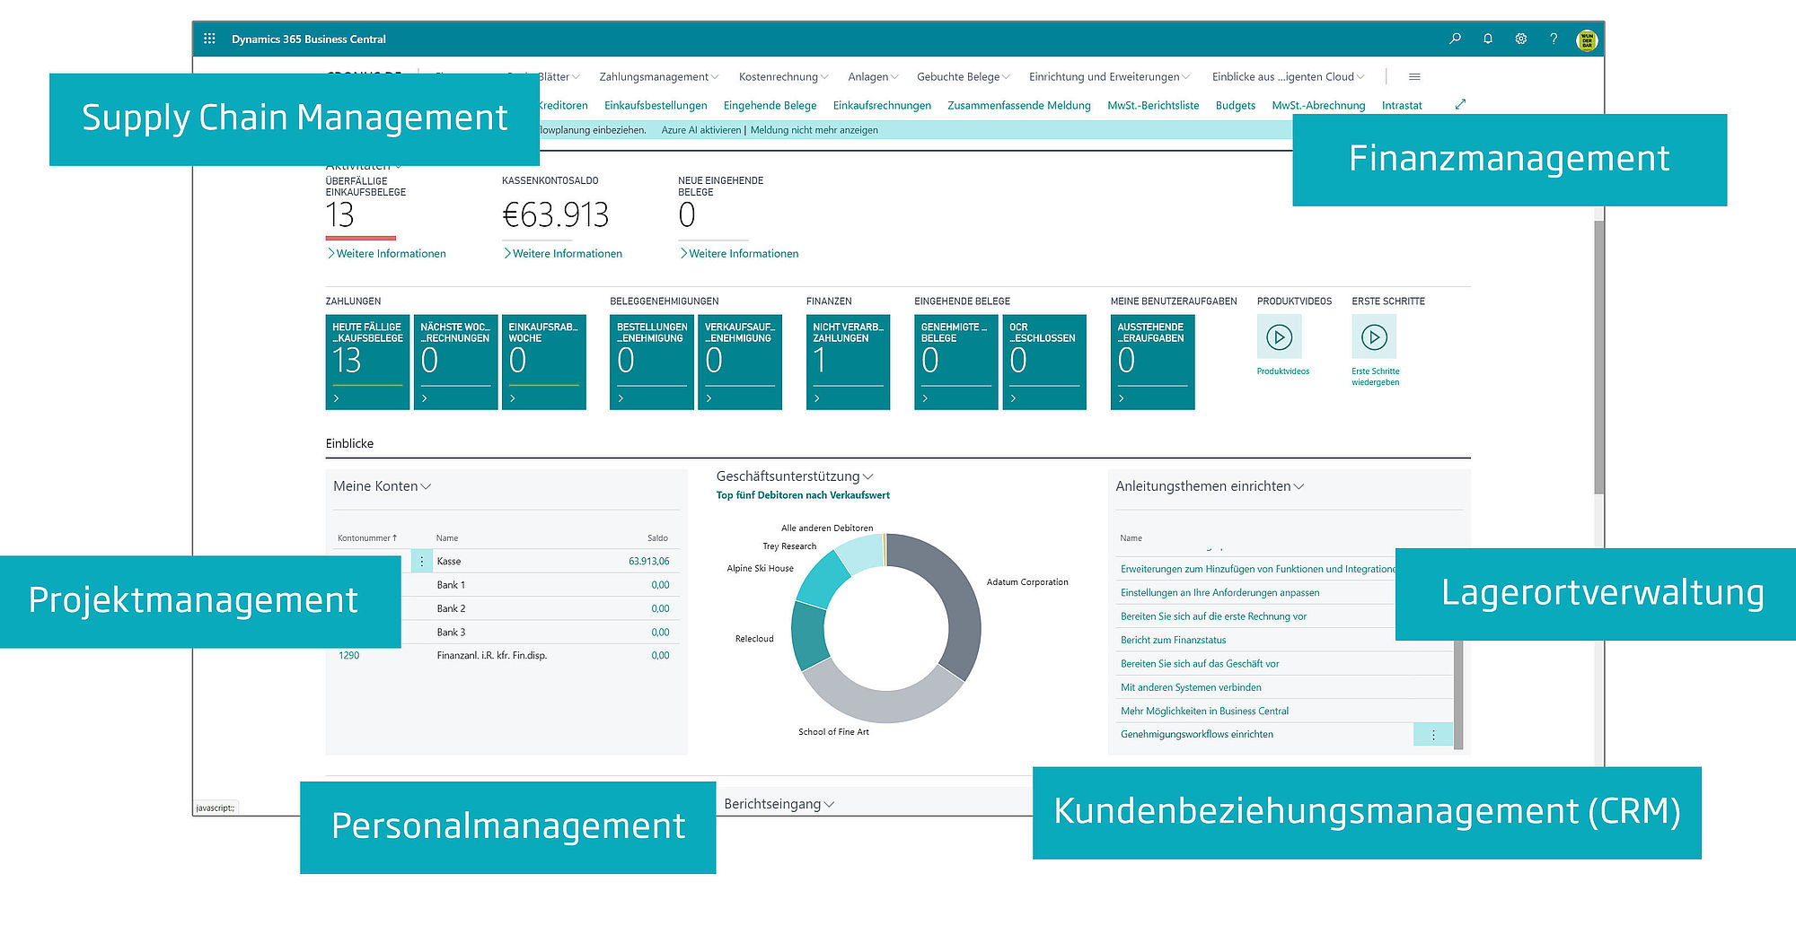1796x943 pixels.
Task: Open the search in the header
Action: [1455, 39]
